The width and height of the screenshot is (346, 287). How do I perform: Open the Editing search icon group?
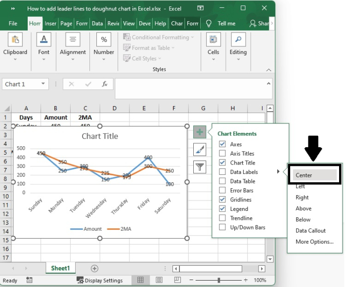click(238, 40)
